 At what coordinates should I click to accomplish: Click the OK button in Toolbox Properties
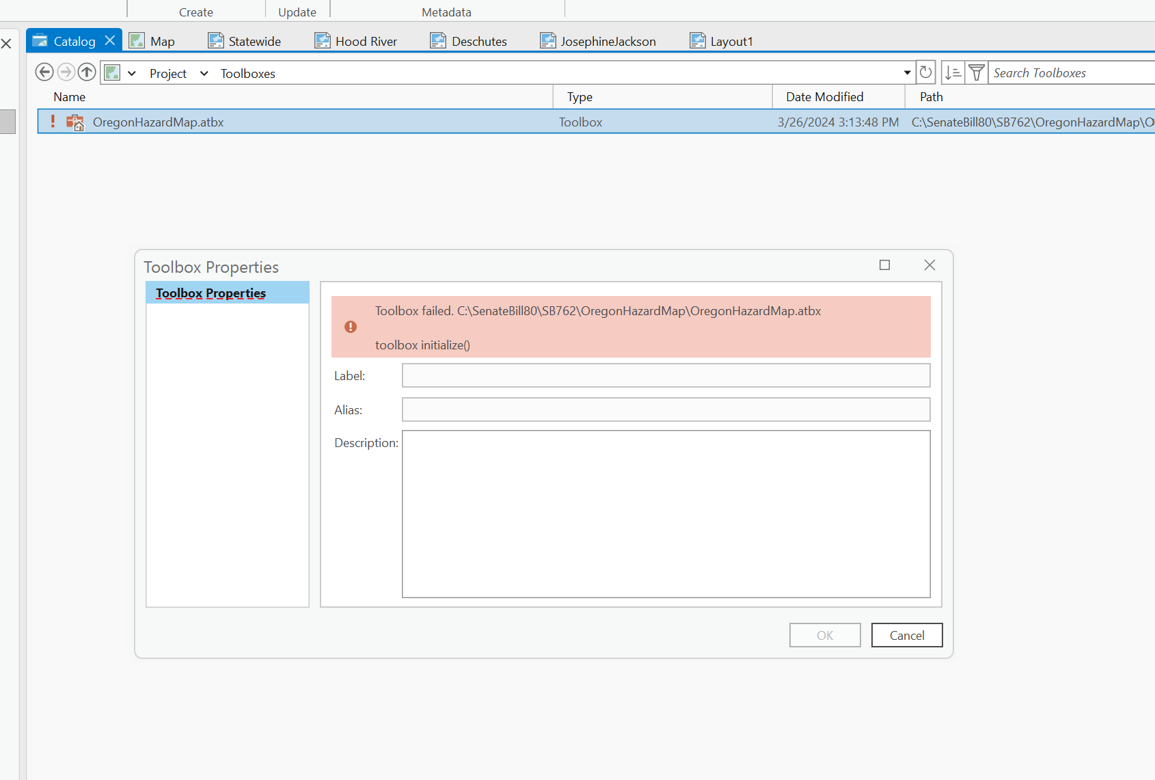tap(825, 635)
